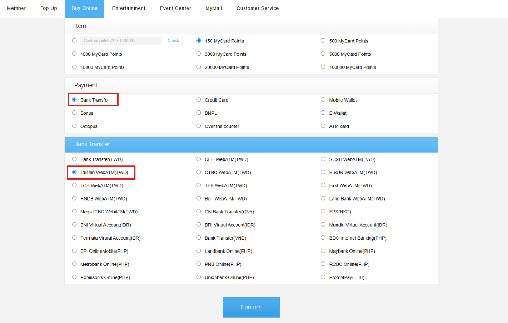
Task: Pick 20000 MyCard Points
Action: 199,67
